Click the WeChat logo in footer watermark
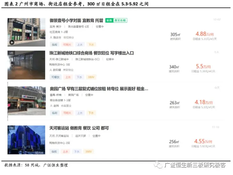 159,165
